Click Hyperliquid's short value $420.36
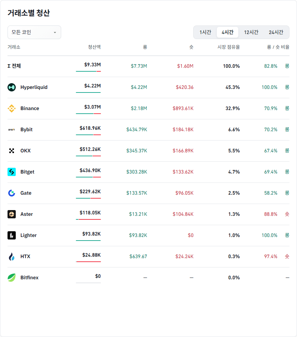Screen dimensions: 297x337 click(x=185, y=87)
